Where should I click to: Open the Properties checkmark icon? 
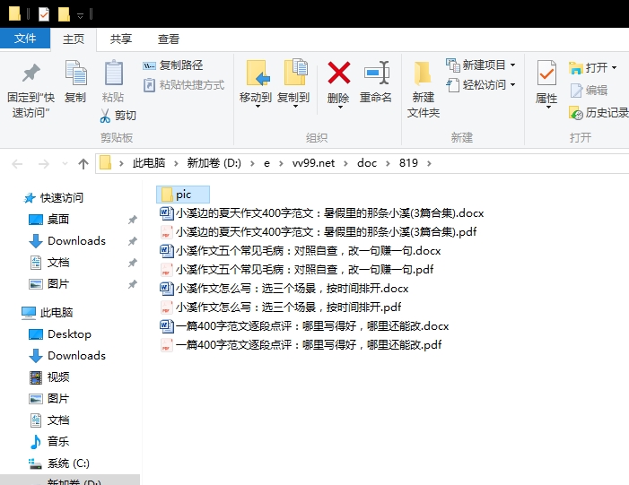[546, 73]
